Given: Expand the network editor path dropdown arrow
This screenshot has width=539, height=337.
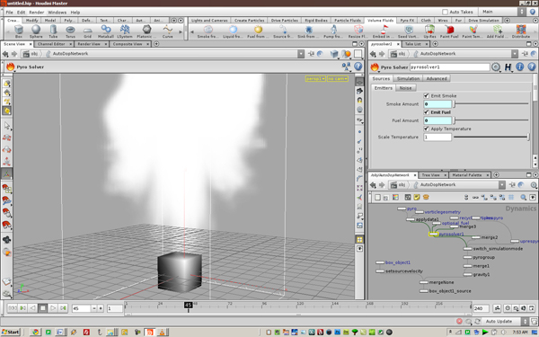Looking at the screenshot, I should click(502, 185).
